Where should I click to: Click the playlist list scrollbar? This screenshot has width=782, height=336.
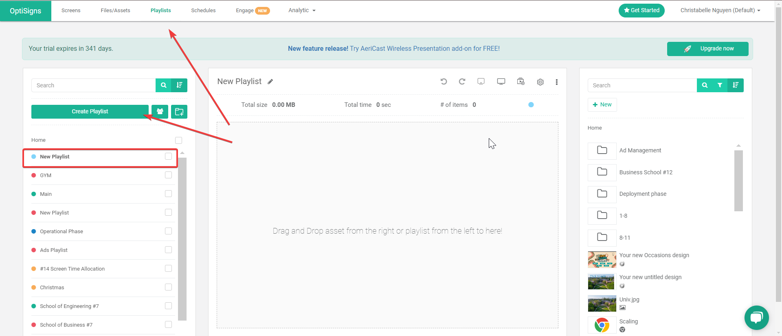point(182,239)
